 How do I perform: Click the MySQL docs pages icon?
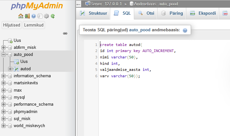pyautogui.click(x=40, y=16)
